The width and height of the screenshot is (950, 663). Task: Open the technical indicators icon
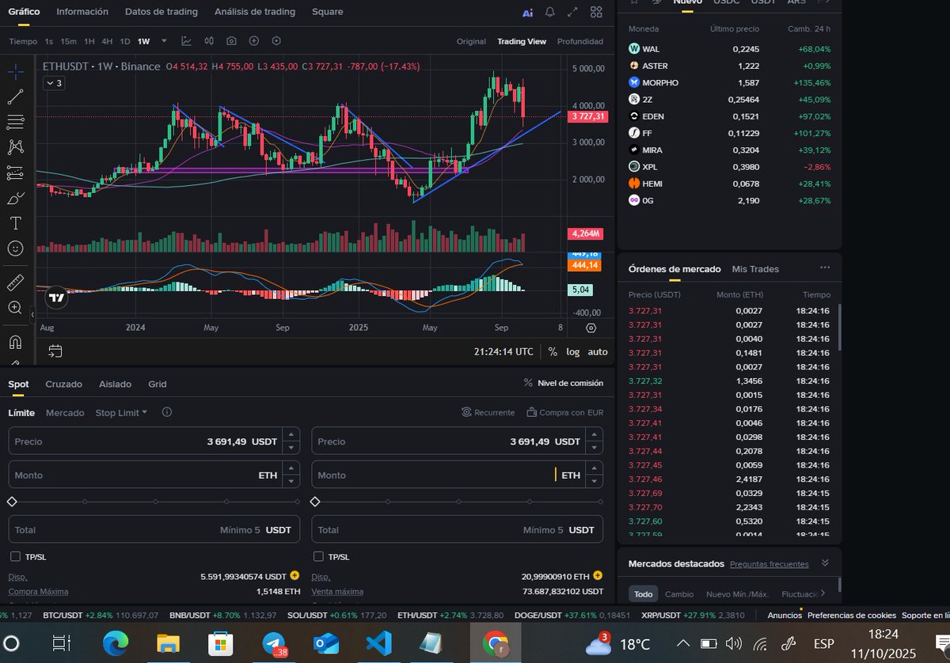coord(186,41)
